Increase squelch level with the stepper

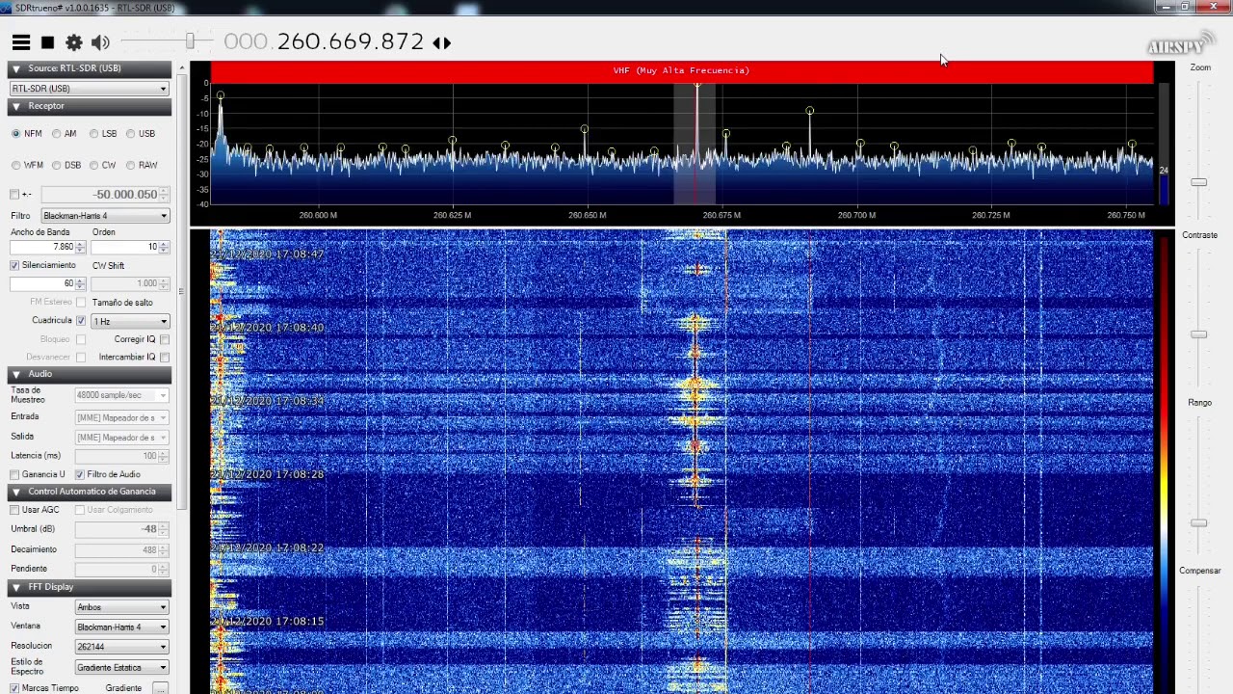[x=81, y=280]
